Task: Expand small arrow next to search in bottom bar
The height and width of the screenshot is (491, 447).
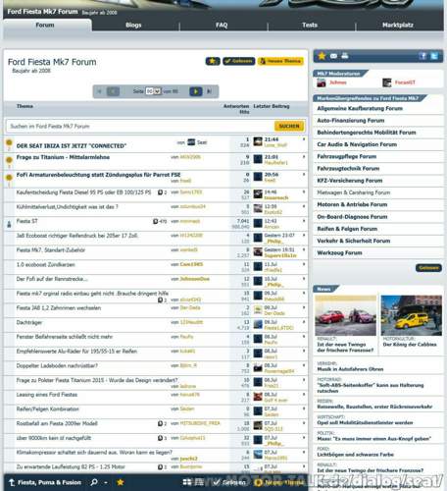Action: [x=106, y=482]
